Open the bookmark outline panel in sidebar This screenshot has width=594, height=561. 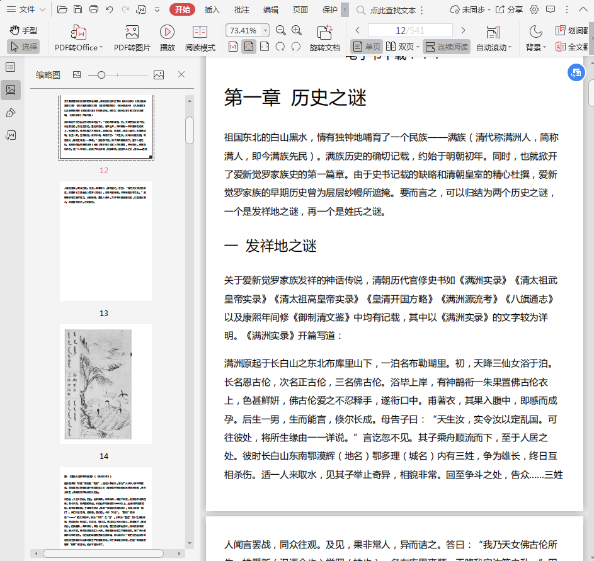11,67
